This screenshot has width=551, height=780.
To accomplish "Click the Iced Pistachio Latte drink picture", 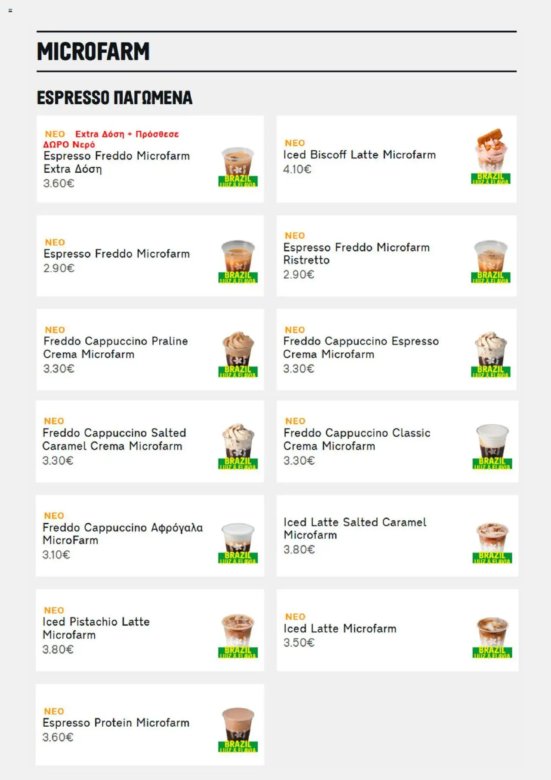I will (238, 636).
